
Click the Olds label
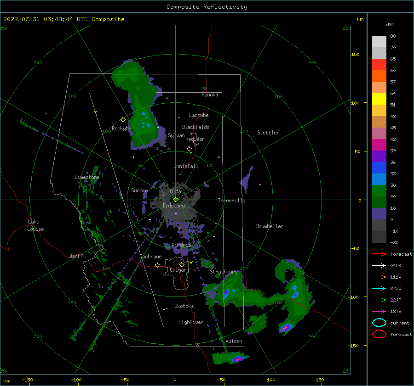click(175, 191)
